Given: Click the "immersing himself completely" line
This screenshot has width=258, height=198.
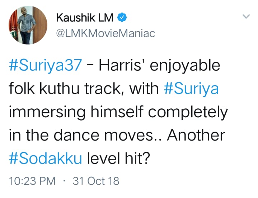Looking at the screenshot, I should (118, 112).
